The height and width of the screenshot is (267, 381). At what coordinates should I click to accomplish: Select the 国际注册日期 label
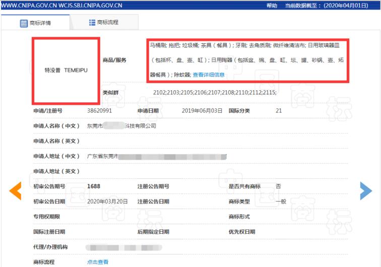coord(49,232)
